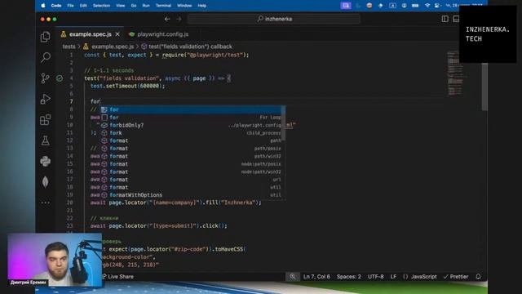Open Run and Debug view

[x=46, y=99]
